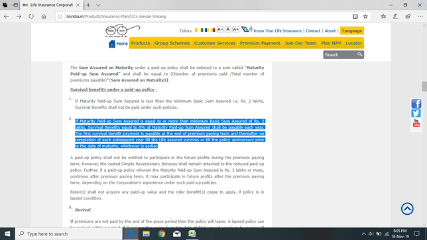Open the Contact link
This screenshot has height=240, width=427.
pos(313,30)
